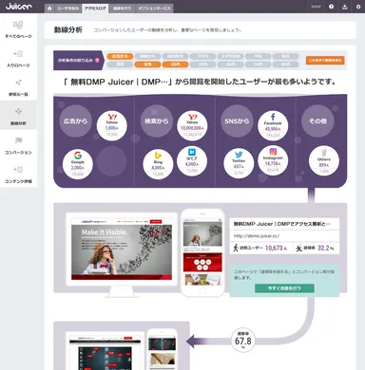Toggle the 女性 filter pill
This screenshot has width=365, height=370.
coord(147,65)
